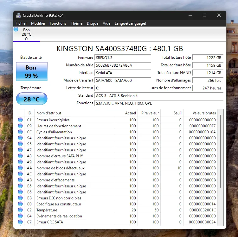
Task: Click the status orb for Cycles d'alimentation
Action: pos(20,132)
